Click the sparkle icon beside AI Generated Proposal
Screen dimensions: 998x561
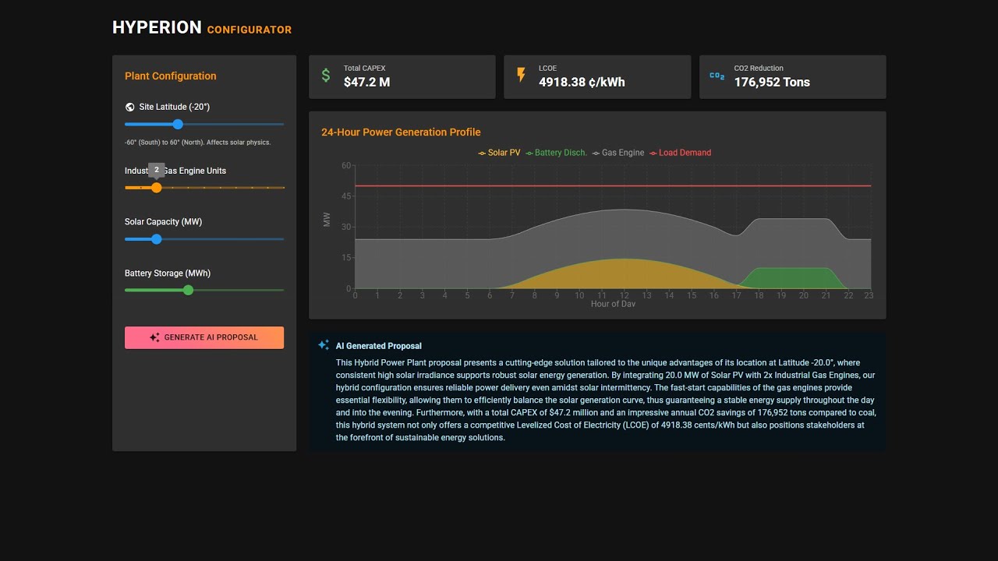tap(322, 344)
